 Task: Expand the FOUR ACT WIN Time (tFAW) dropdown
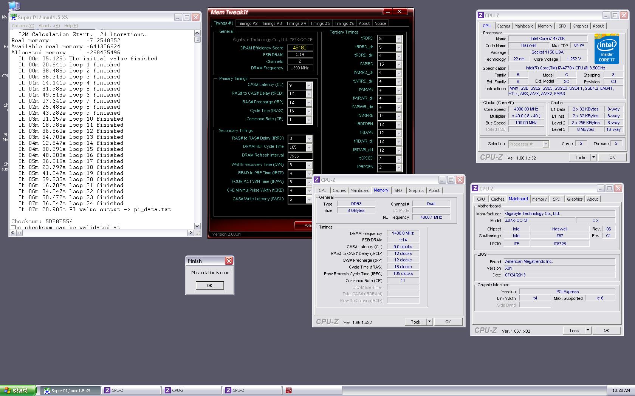click(x=309, y=182)
